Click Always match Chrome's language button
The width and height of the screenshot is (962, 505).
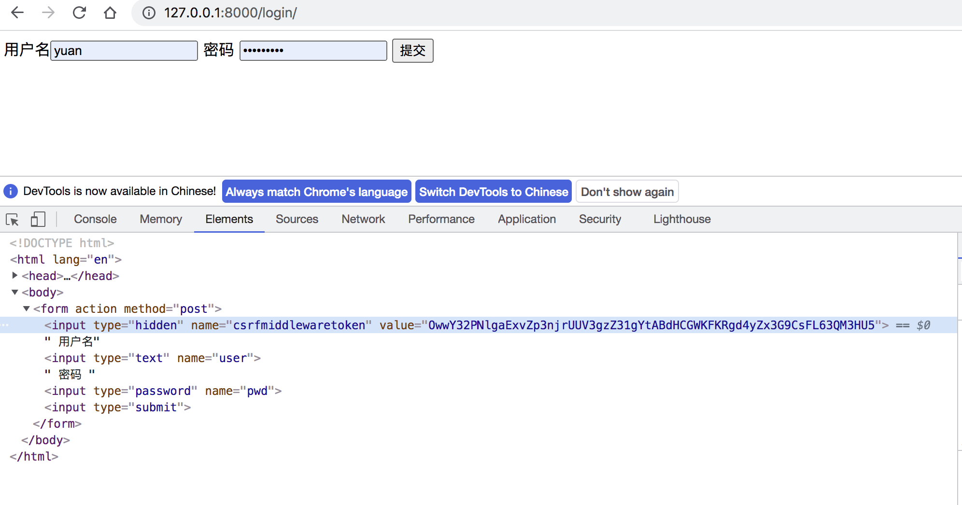click(x=317, y=192)
